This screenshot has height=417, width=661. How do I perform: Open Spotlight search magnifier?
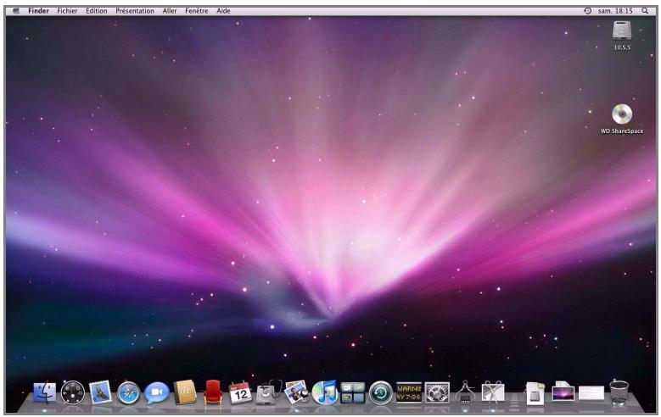(x=645, y=11)
